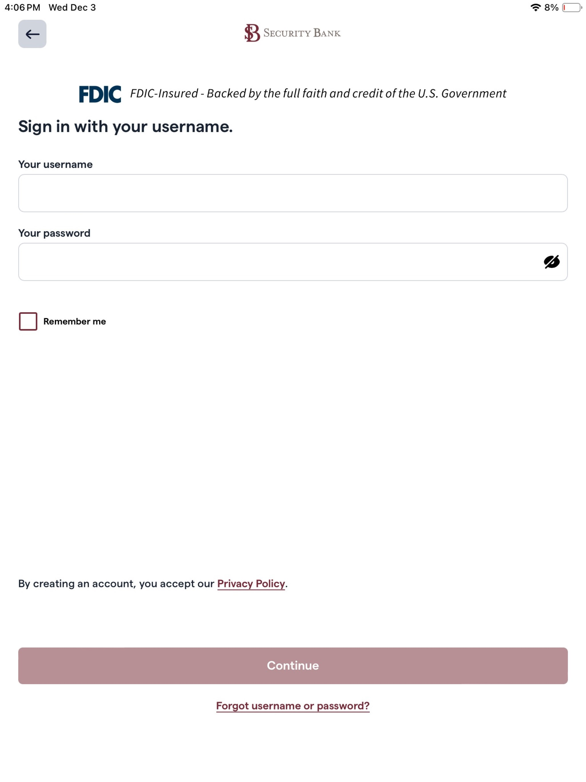Click the Your password label
This screenshot has height=782, width=586.
(54, 233)
